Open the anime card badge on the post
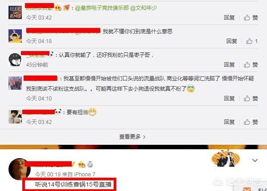 pos(226,159)
